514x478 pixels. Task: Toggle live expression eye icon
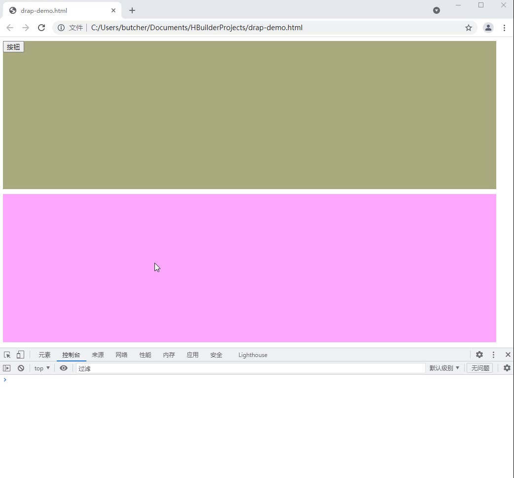[x=64, y=368]
